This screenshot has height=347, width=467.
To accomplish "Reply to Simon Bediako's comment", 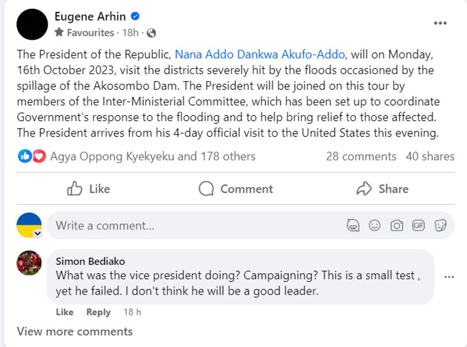I will coord(98,312).
